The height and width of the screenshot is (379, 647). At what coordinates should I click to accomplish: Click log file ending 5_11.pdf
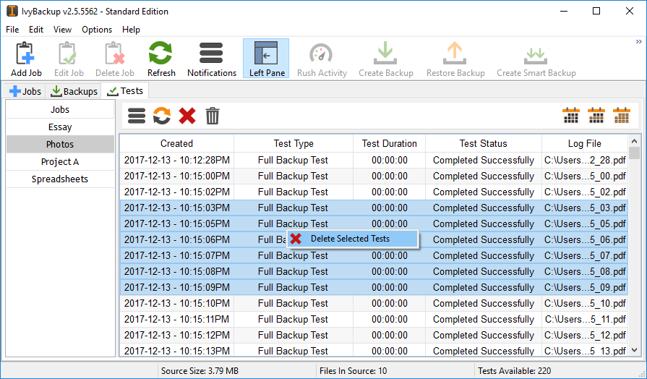coord(585,319)
